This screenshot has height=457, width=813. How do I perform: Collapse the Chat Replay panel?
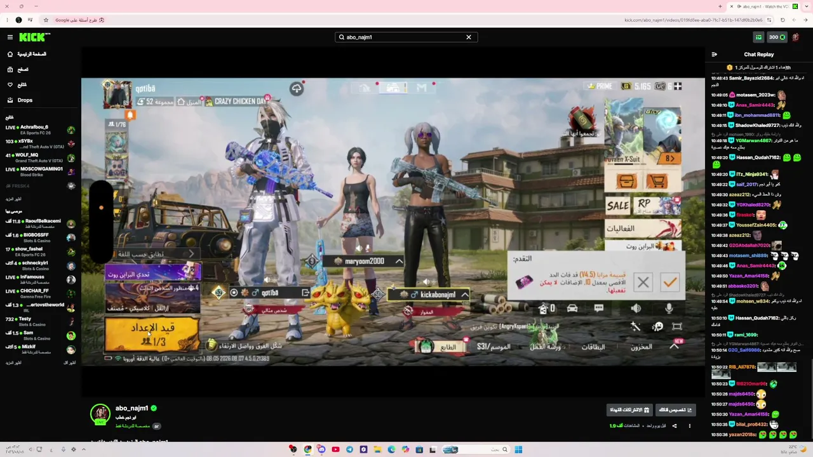714,55
